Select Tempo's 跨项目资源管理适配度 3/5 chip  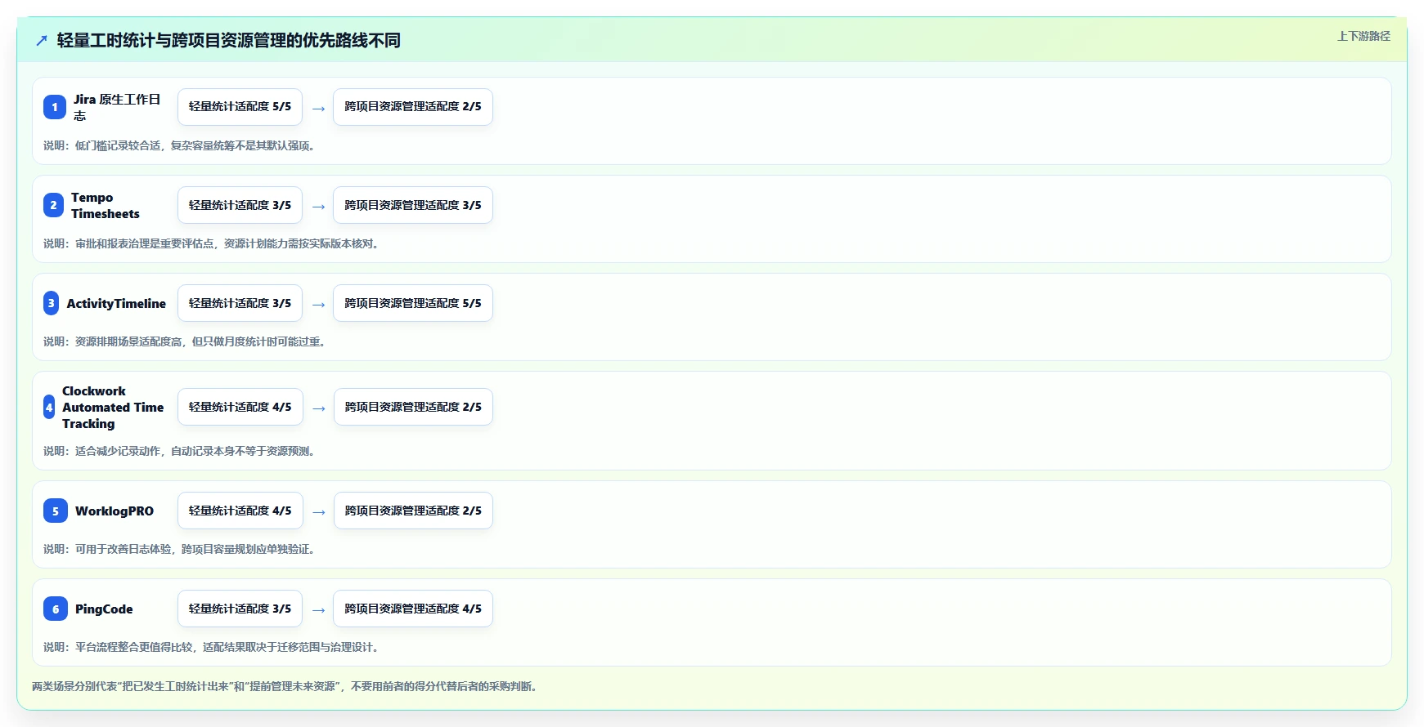point(413,205)
